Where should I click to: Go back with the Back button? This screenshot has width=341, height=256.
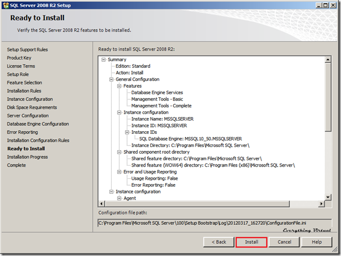(x=219, y=242)
